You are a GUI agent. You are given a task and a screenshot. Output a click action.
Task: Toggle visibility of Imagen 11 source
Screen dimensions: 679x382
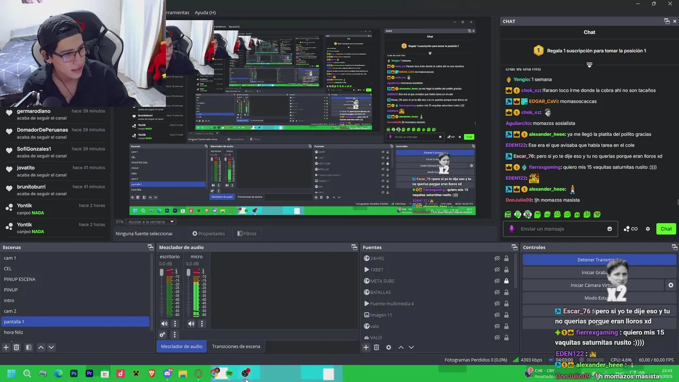[x=497, y=315]
